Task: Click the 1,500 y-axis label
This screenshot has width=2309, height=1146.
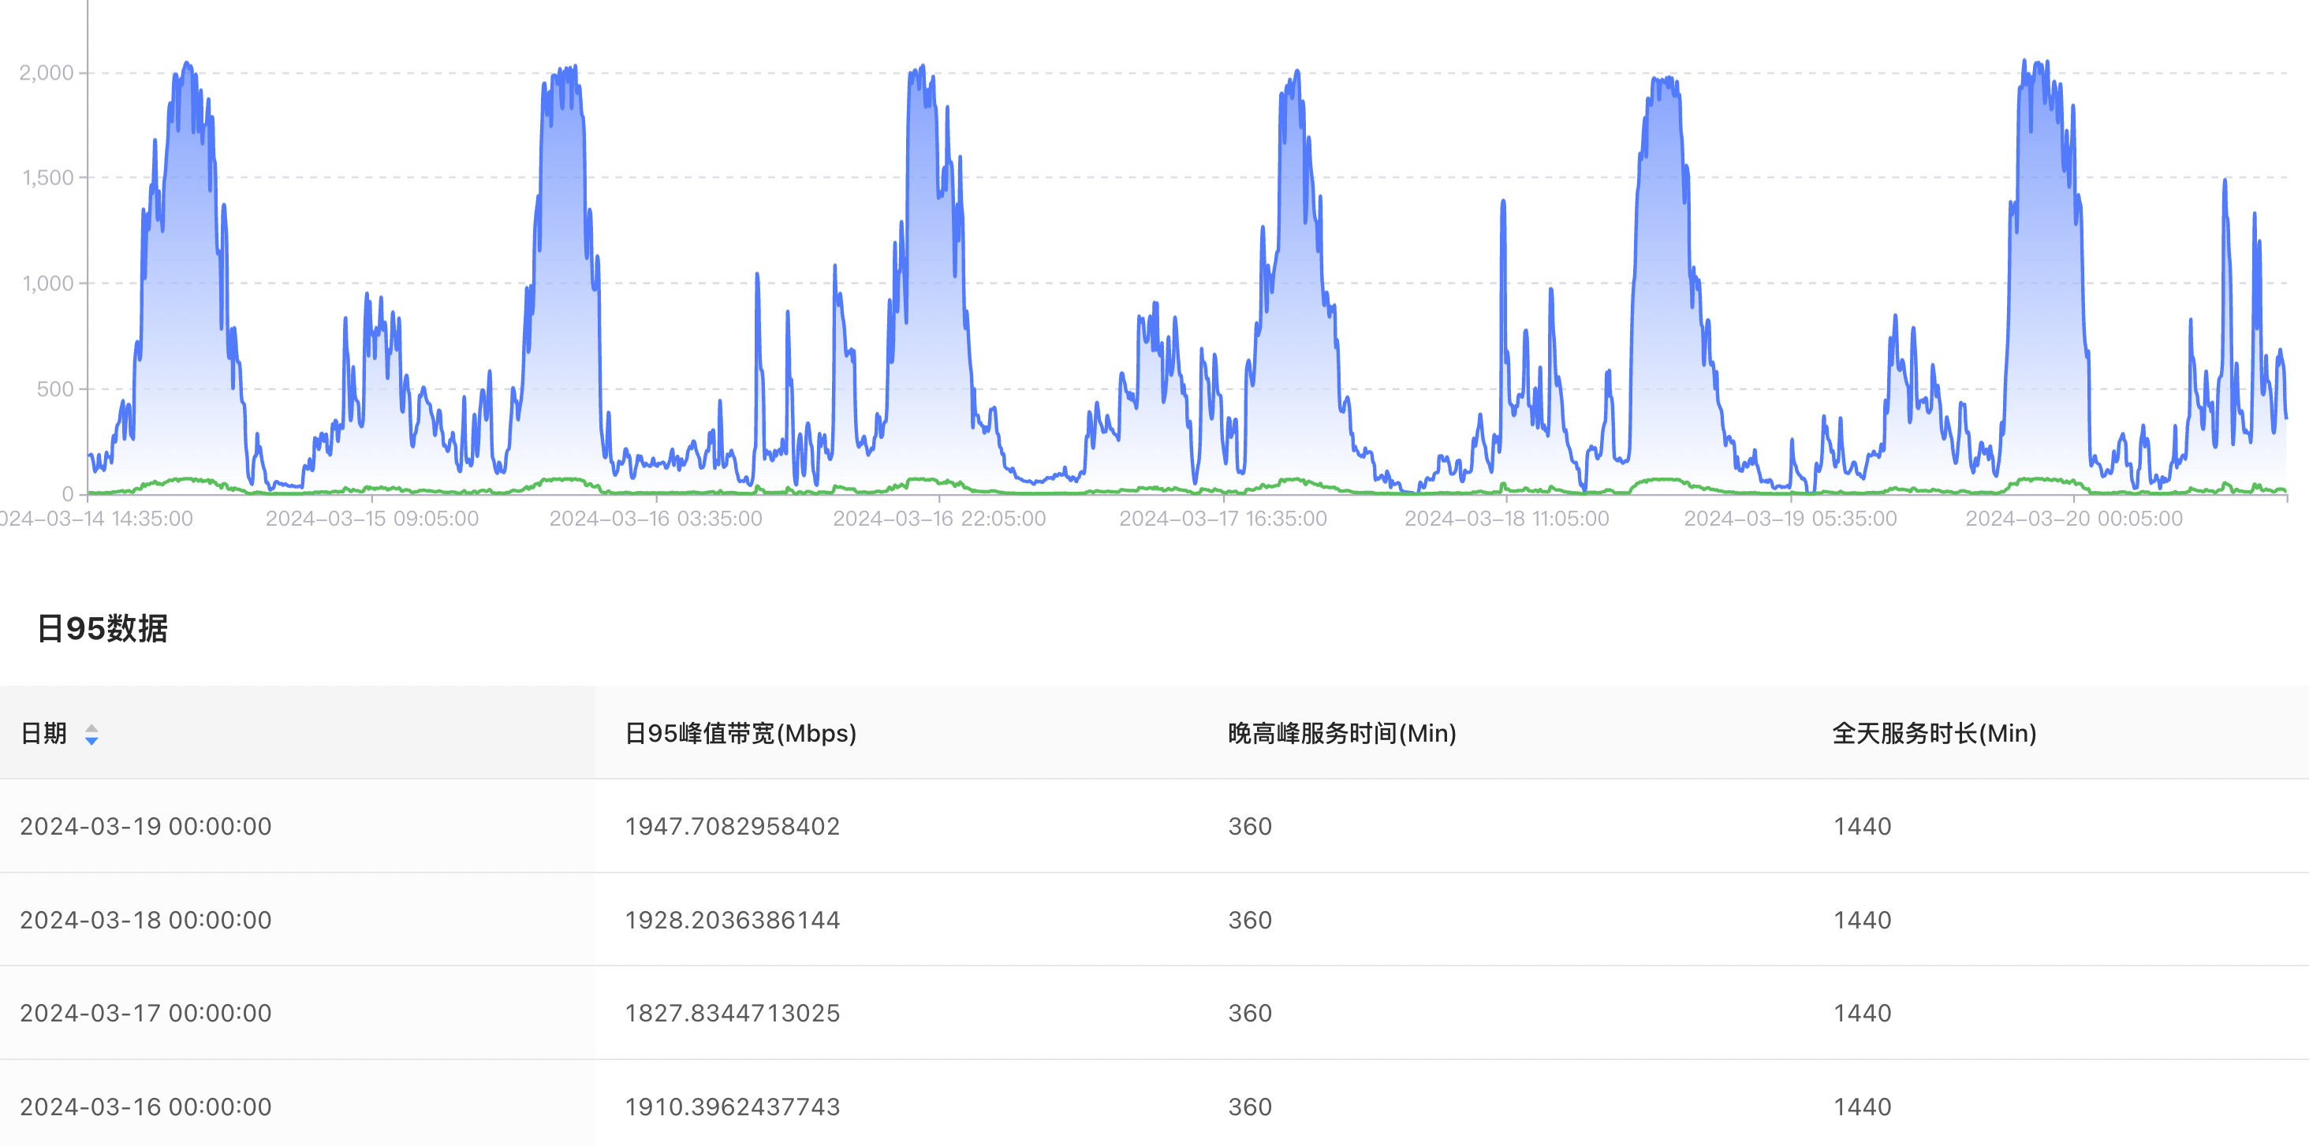Action: [48, 177]
